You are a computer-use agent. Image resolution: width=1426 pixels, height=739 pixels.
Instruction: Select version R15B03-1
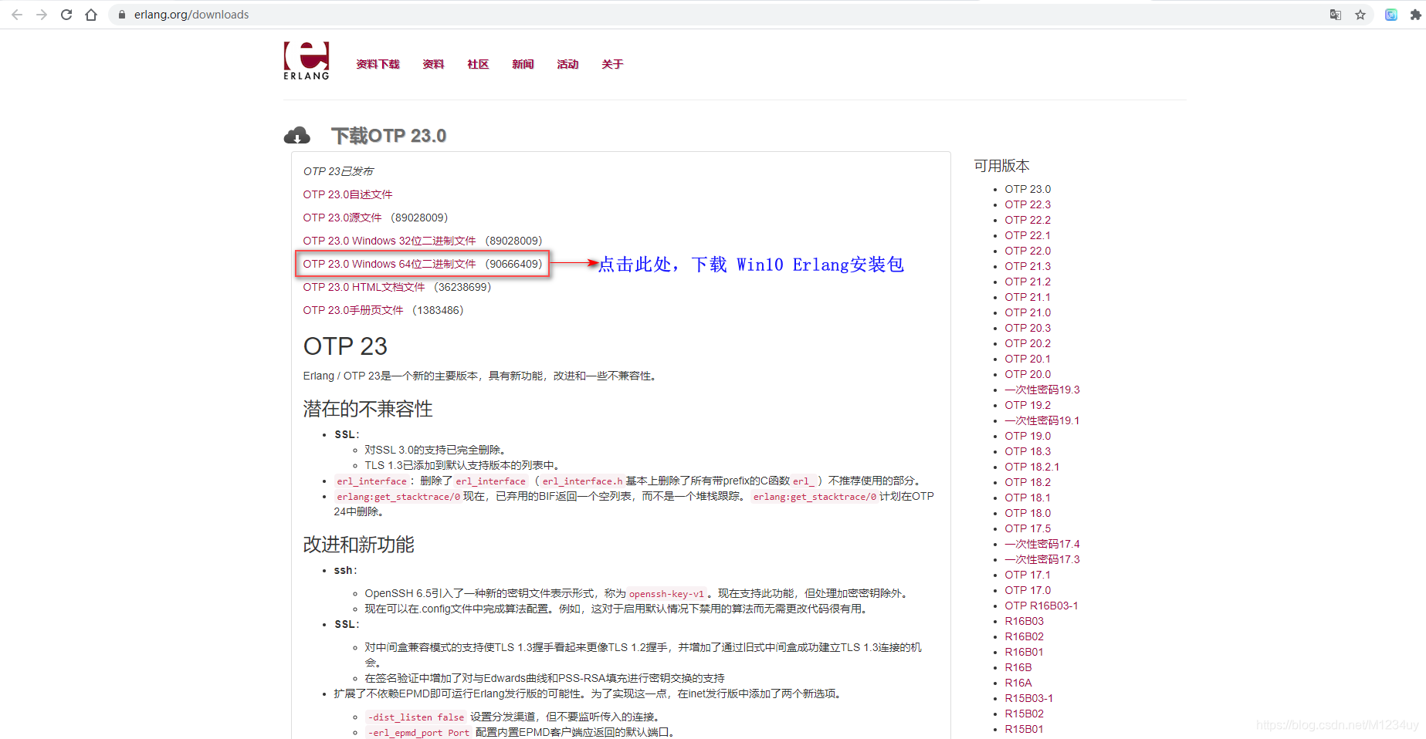click(1029, 698)
